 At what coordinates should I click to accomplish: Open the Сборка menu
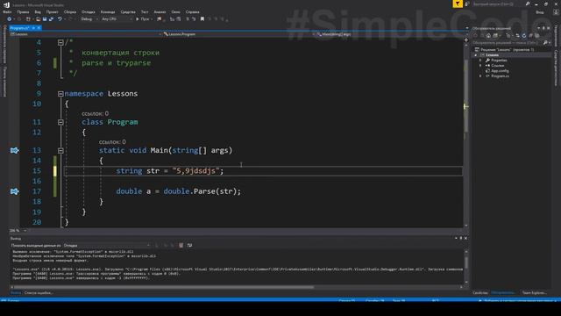(x=70, y=12)
